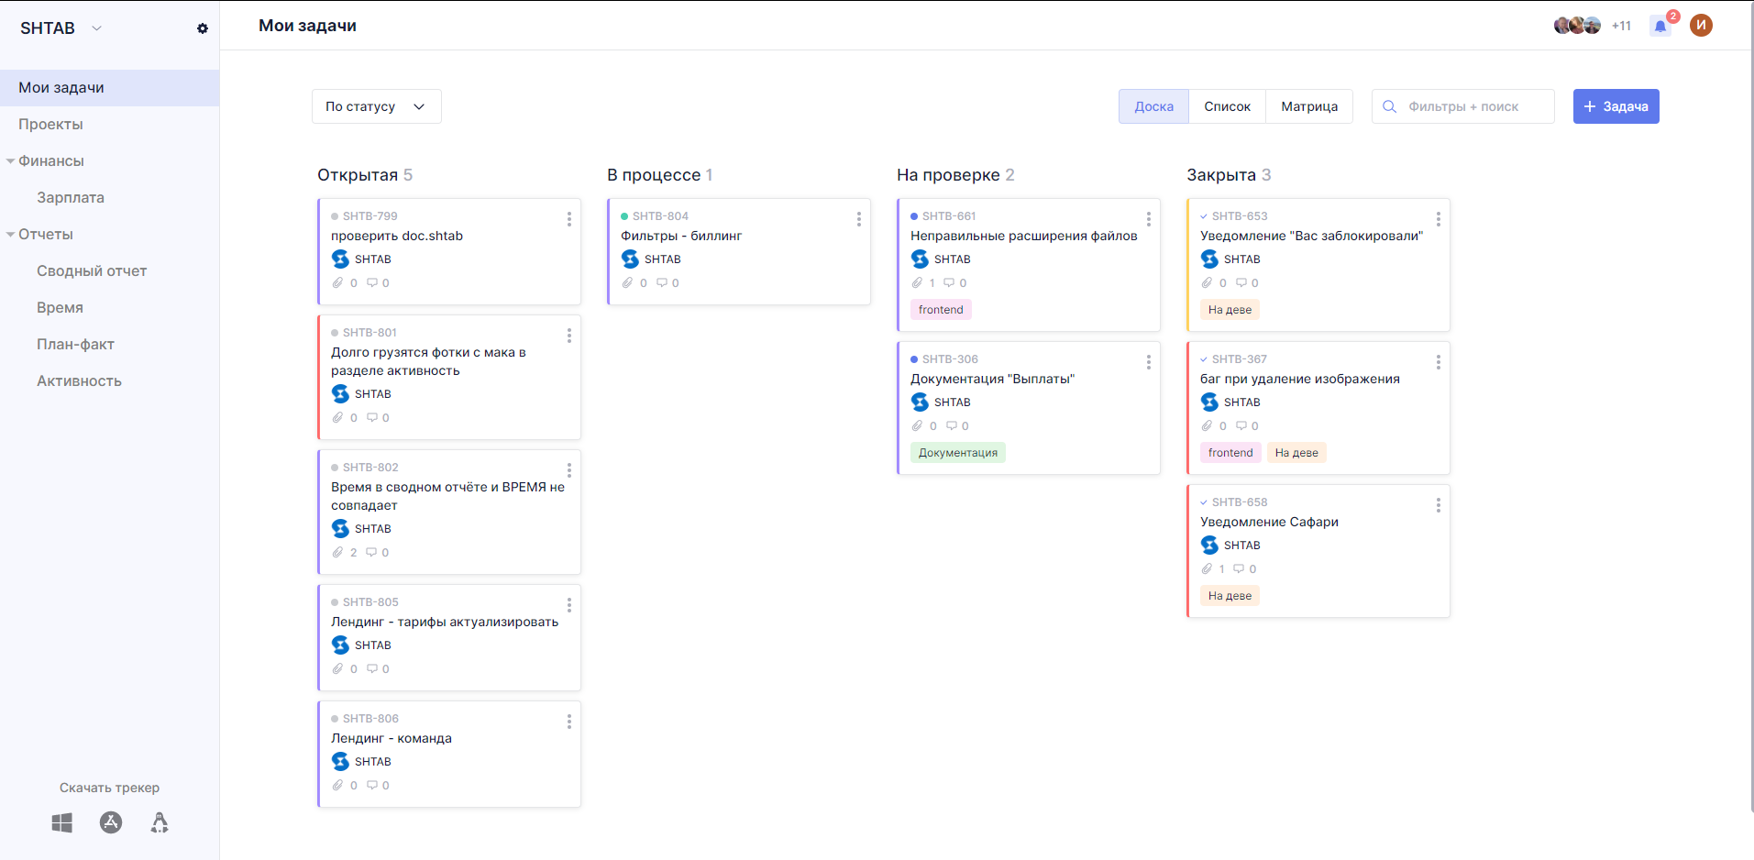1754x860 pixels.
Task: Click the attachment icon on SHTB-802 card
Action: click(x=337, y=552)
